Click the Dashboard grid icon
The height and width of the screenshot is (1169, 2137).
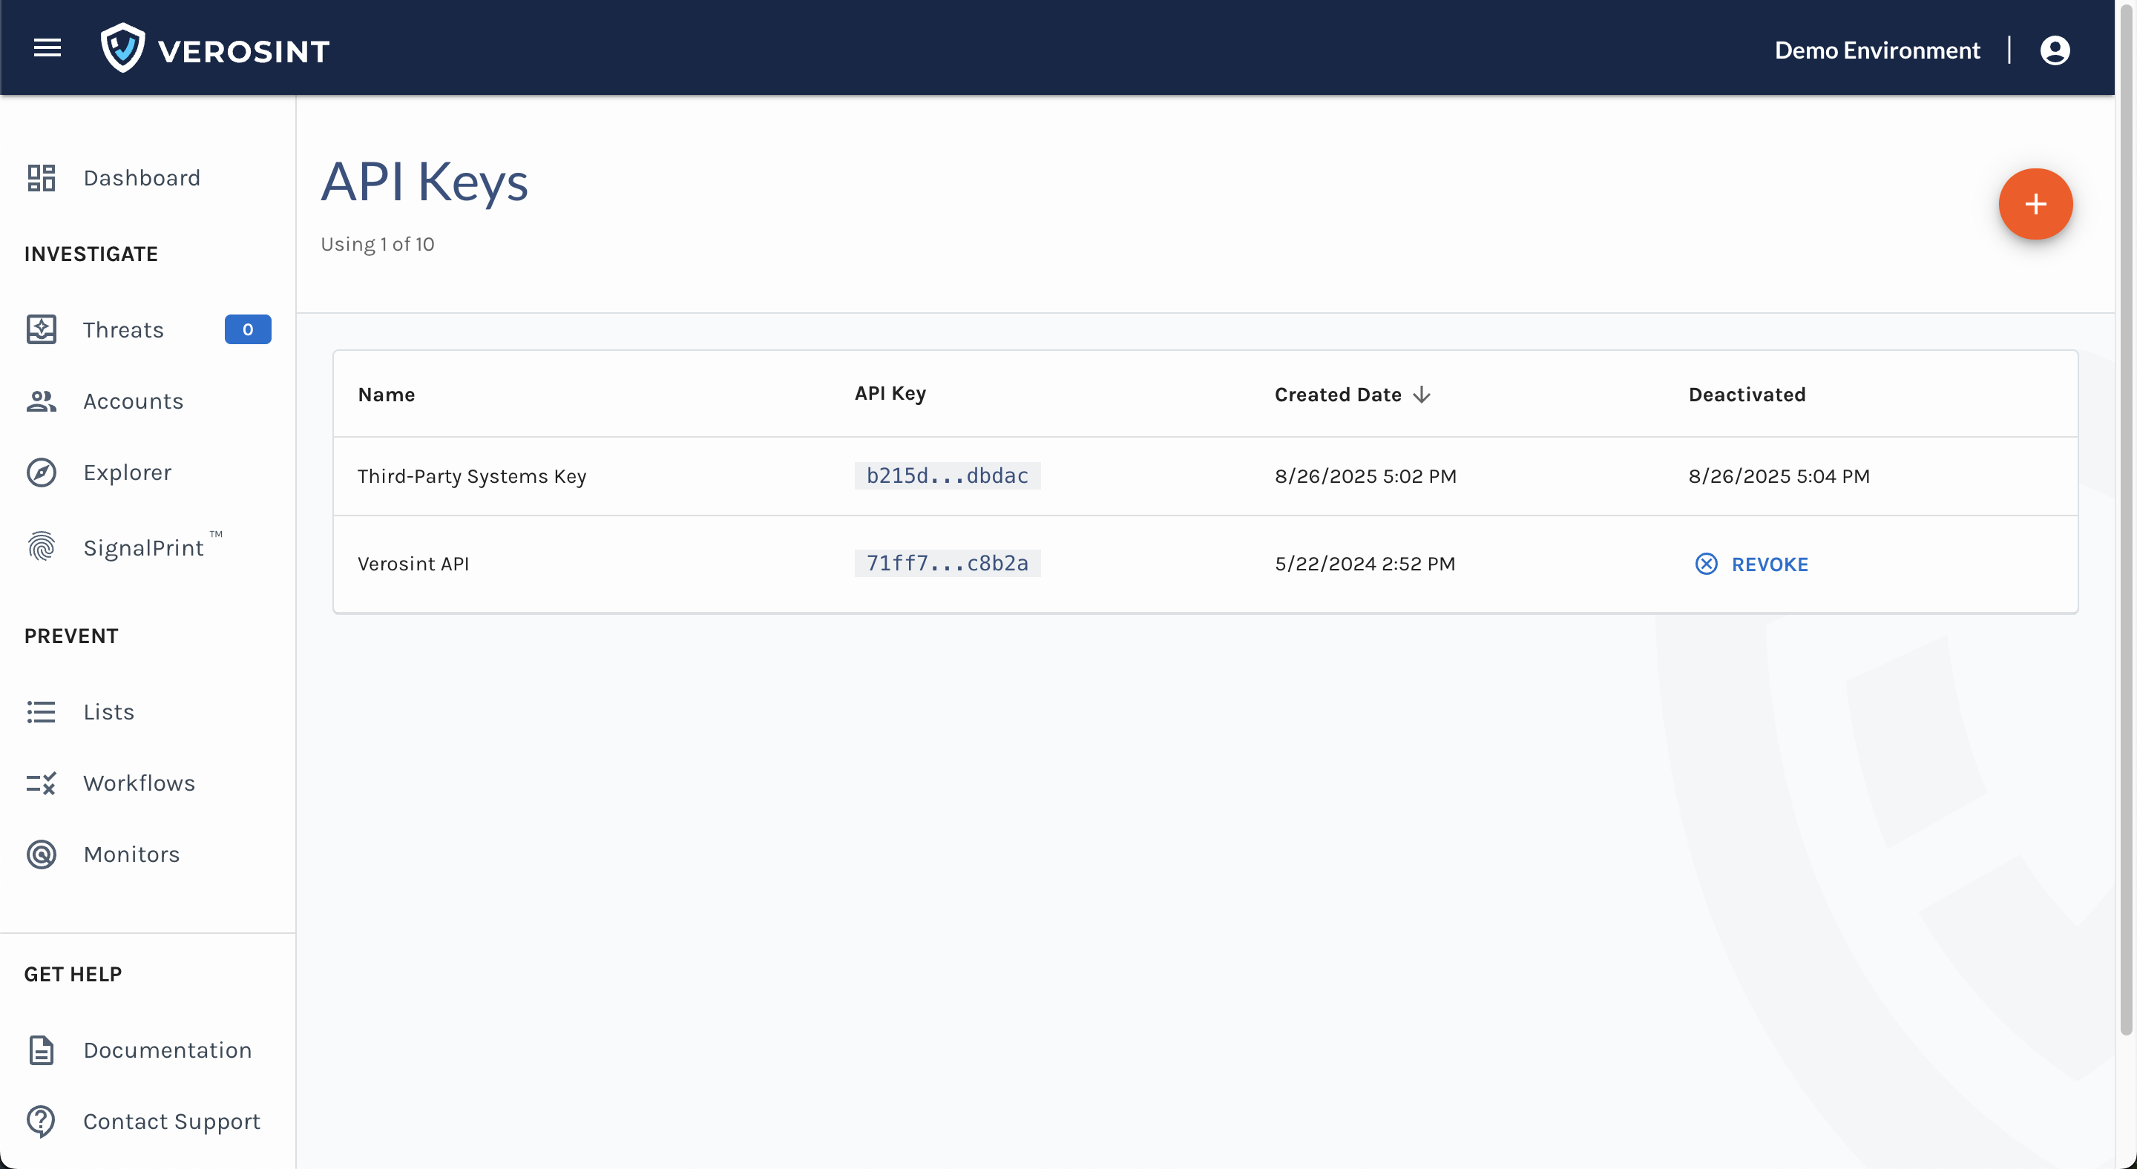click(x=42, y=177)
